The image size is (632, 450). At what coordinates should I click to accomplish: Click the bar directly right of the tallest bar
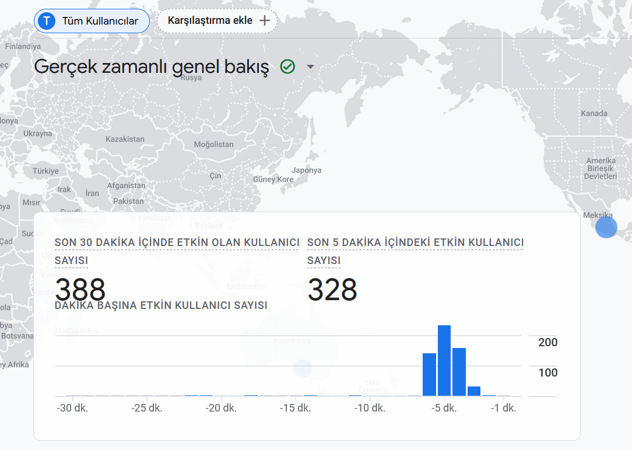(459, 372)
